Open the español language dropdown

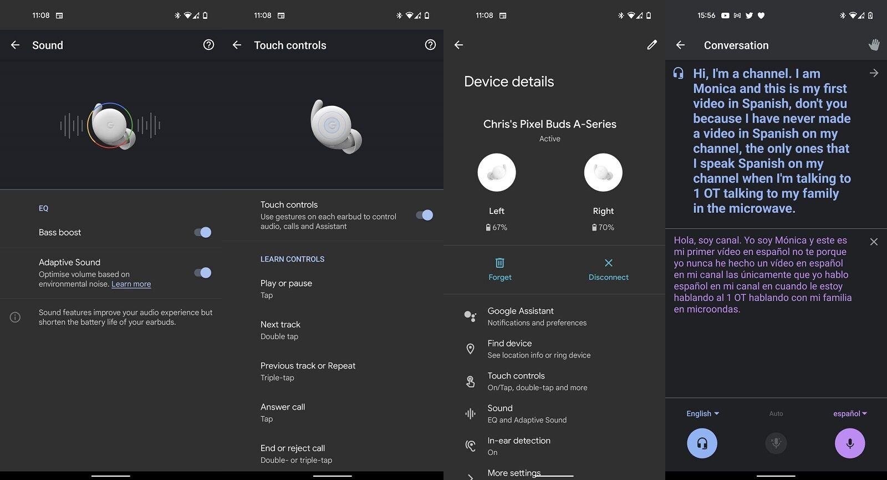pos(850,413)
